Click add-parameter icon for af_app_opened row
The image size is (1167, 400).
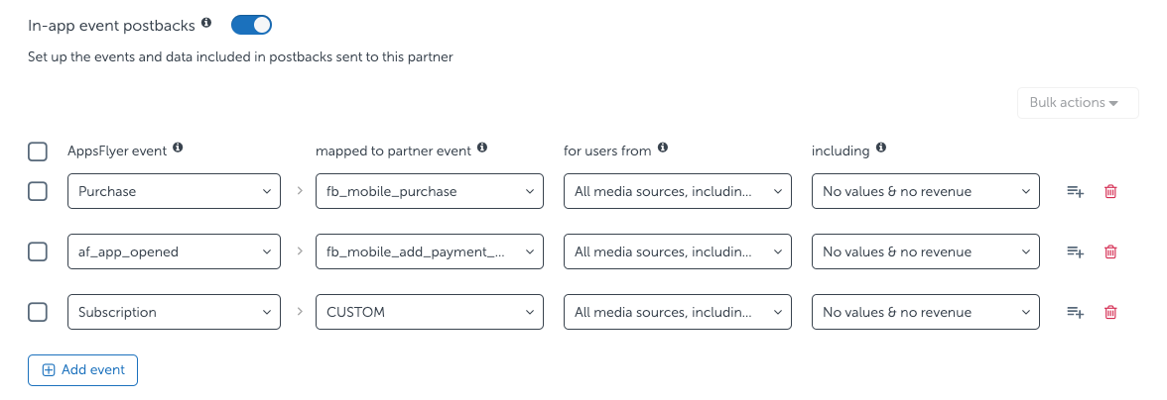click(1075, 252)
